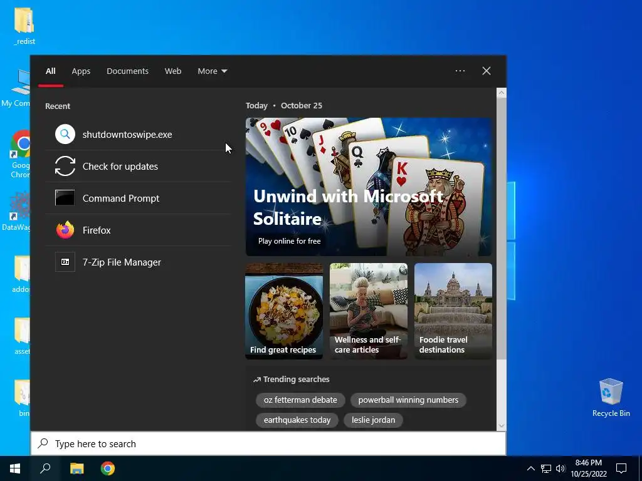642x481 pixels.
Task: Select the Recycle Bin desktop icon
Action: tap(611, 398)
